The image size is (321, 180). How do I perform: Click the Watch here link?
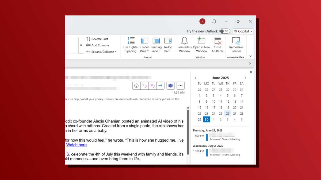[77, 145]
